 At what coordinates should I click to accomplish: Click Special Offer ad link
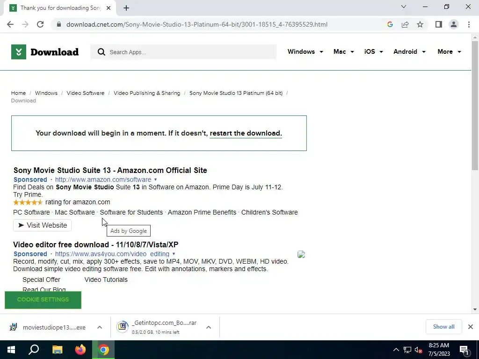point(41,280)
